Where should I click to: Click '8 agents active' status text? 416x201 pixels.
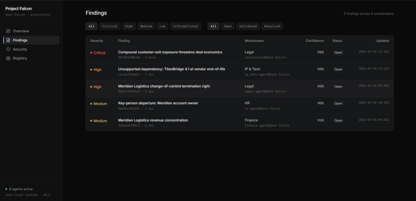pyautogui.click(x=21, y=189)
